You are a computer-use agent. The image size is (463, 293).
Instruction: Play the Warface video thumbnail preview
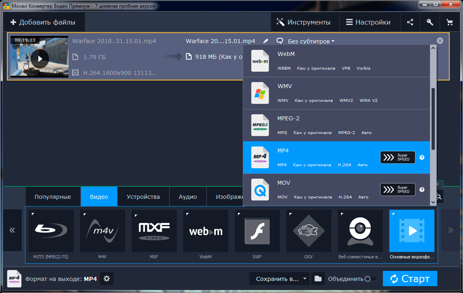40,58
